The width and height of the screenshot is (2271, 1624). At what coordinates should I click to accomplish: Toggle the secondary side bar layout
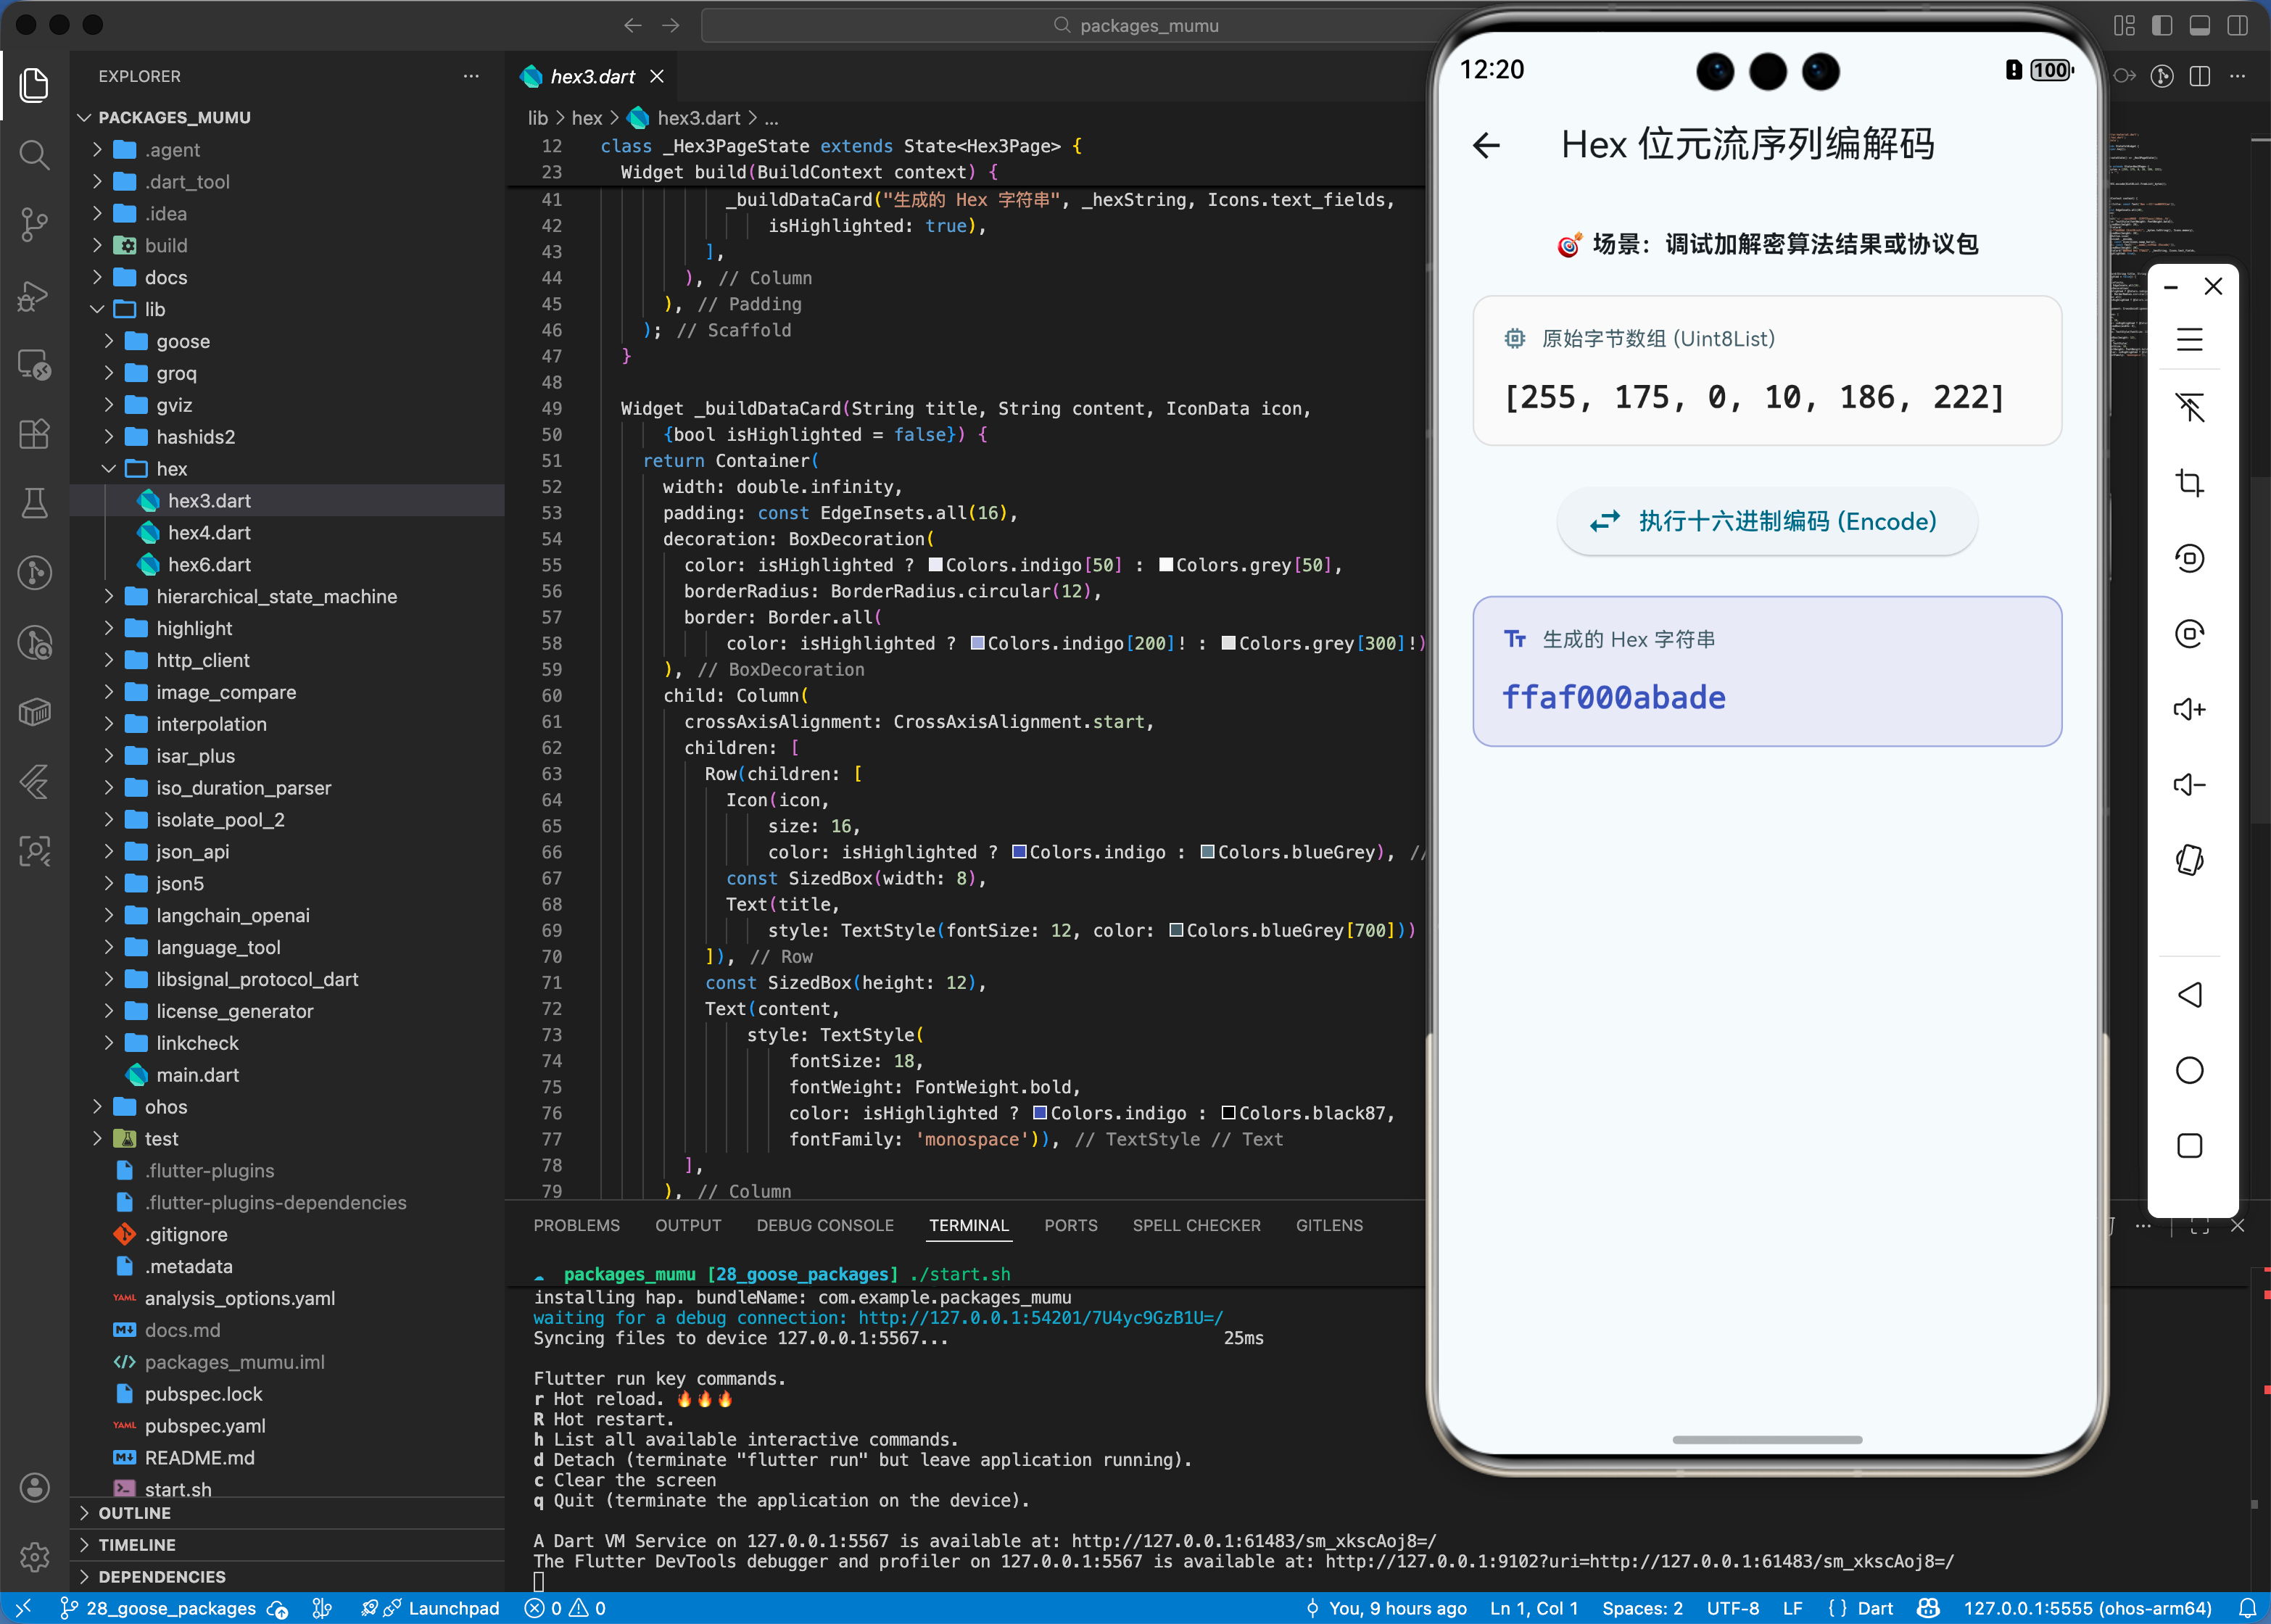(2238, 25)
